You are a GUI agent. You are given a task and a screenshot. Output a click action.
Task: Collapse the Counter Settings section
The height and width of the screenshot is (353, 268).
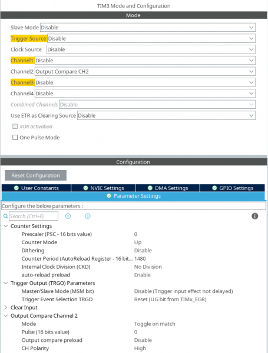[x=6, y=226]
